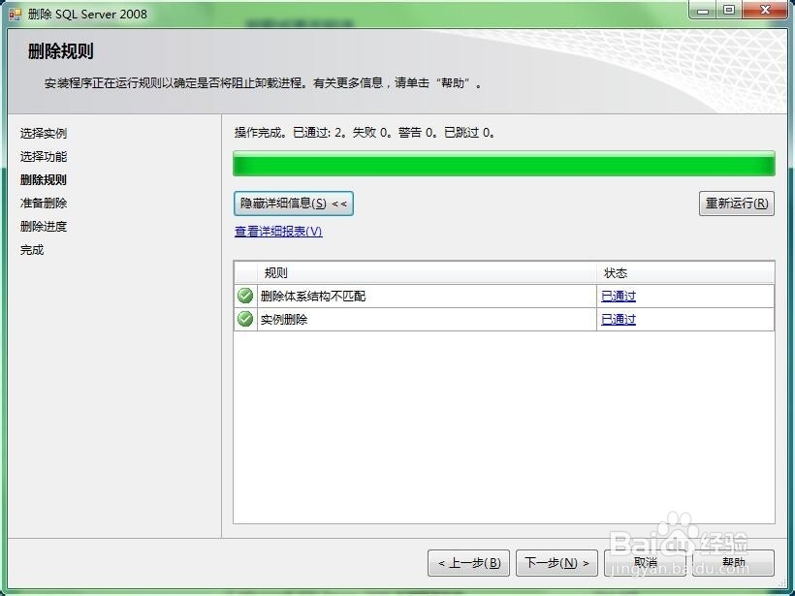Click the SQL Server icon in the title bar
Screen dimensions: 795x596
(13, 13)
